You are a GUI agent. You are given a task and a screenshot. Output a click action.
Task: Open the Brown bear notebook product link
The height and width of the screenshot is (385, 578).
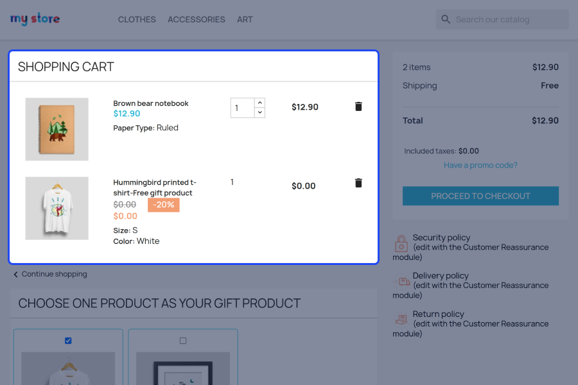click(151, 103)
